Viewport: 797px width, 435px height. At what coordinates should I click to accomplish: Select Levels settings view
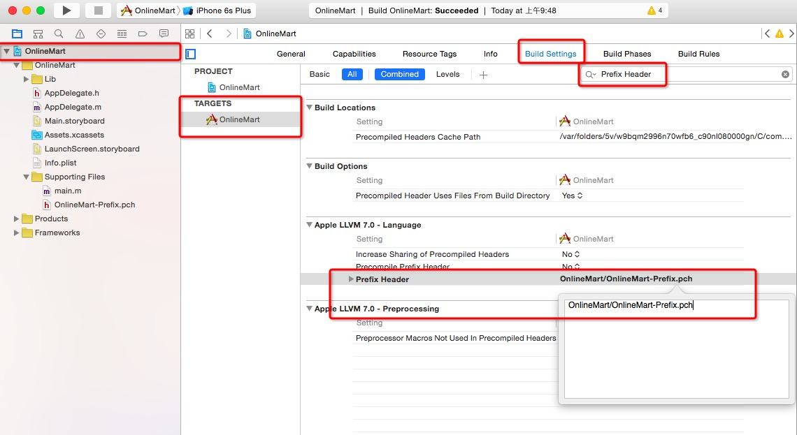[x=448, y=74]
